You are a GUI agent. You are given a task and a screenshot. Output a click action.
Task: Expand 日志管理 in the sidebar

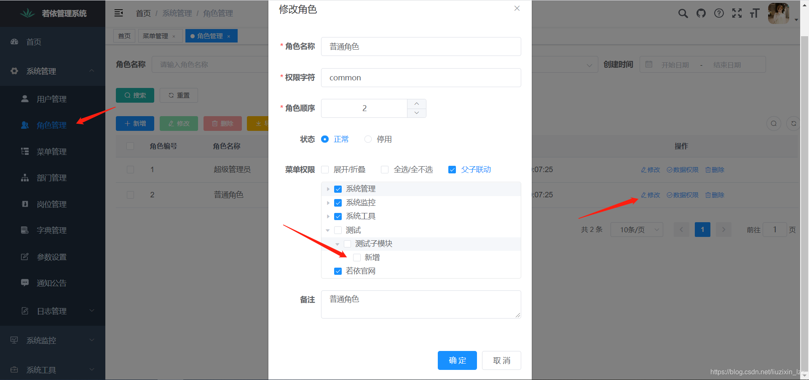[x=53, y=311]
